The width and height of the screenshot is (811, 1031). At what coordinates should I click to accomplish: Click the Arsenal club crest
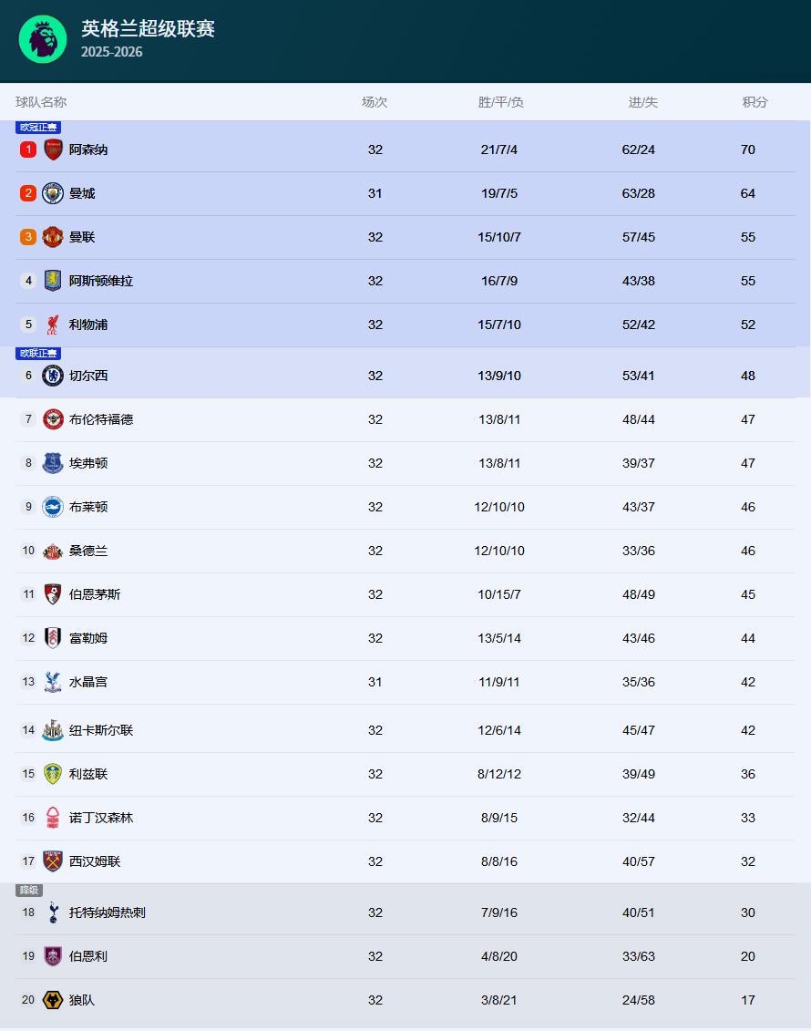click(x=53, y=149)
